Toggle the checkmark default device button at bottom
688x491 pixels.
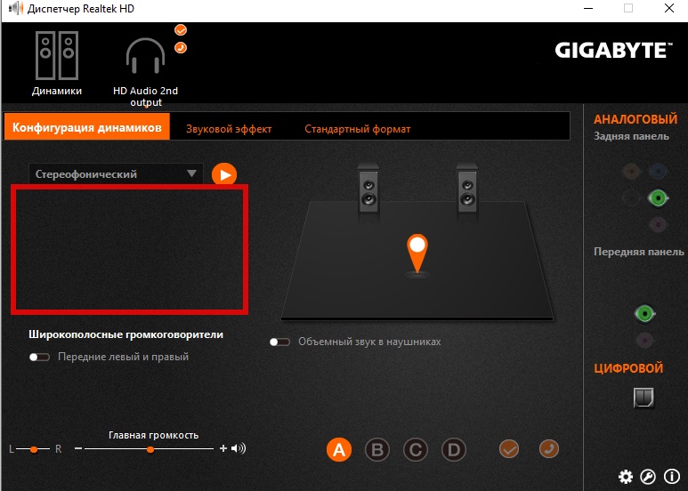[509, 449]
